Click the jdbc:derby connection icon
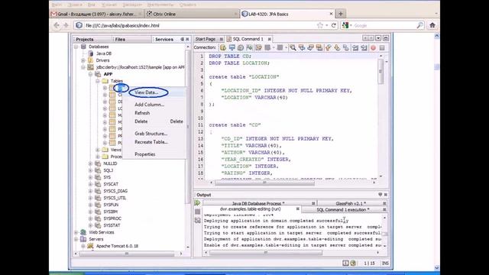The width and height of the screenshot is (489, 275). (x=90, y=67)
